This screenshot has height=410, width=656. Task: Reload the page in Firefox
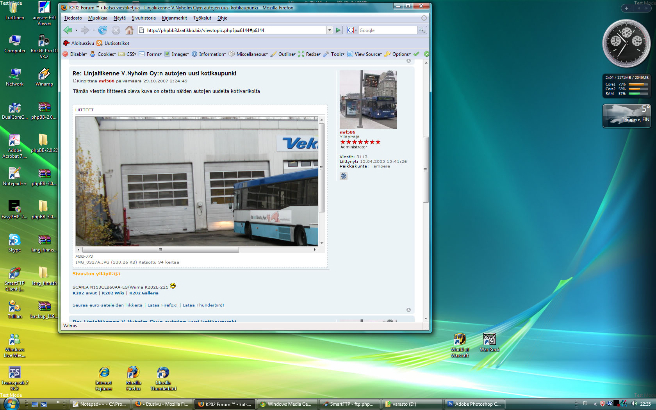click(x=103, y=30)
